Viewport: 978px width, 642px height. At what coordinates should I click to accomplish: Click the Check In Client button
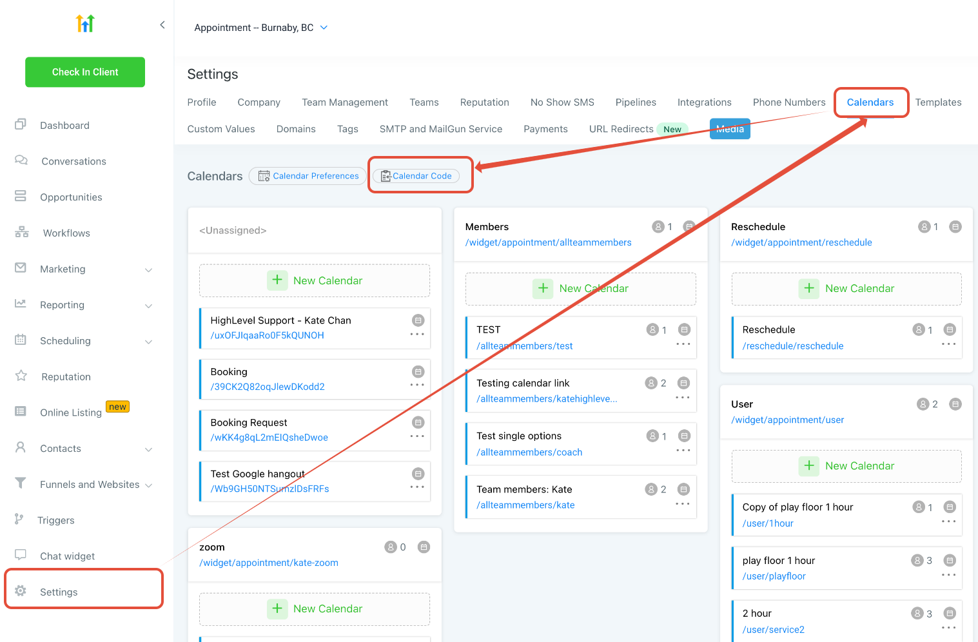tap(85, 72)
